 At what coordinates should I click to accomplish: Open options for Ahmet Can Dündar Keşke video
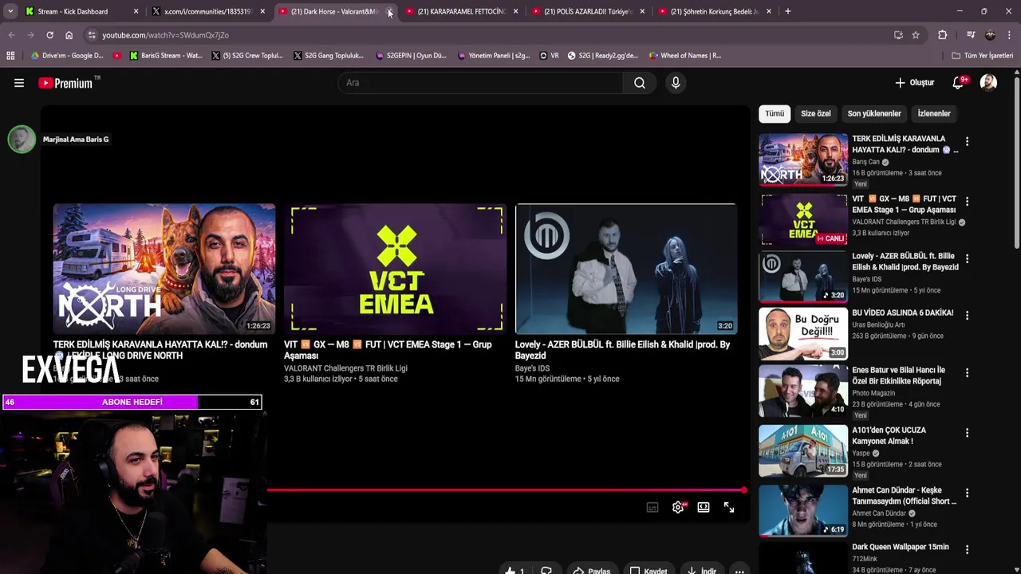(967, 493)
